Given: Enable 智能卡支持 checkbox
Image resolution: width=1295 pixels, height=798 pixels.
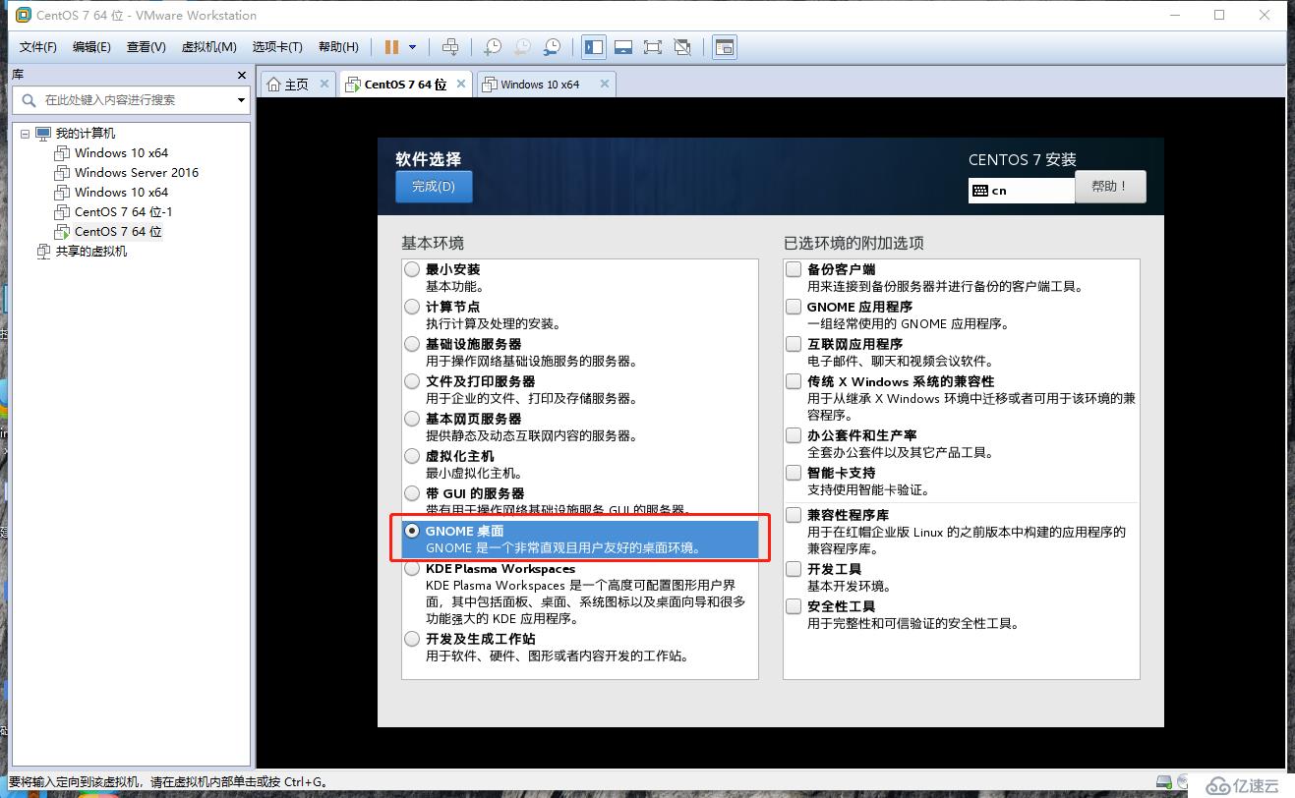Looking at the screenshot, I should pos(794,473).
